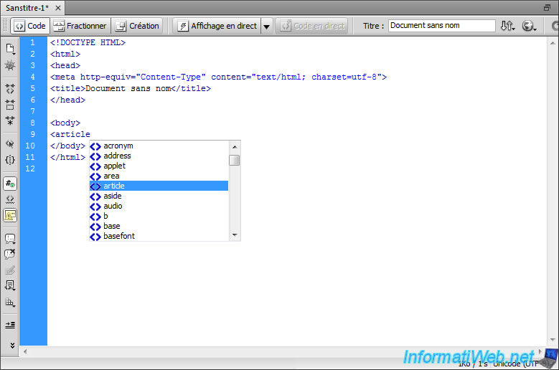Select the Sanstitre-1* document tab
Viewport: 559px width, 370px height.
coord(27,8)
